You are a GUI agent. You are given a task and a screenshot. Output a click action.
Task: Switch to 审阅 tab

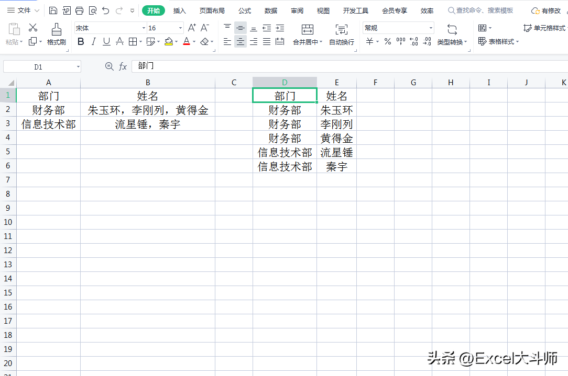pyautogui.click(x=297, y=11)
